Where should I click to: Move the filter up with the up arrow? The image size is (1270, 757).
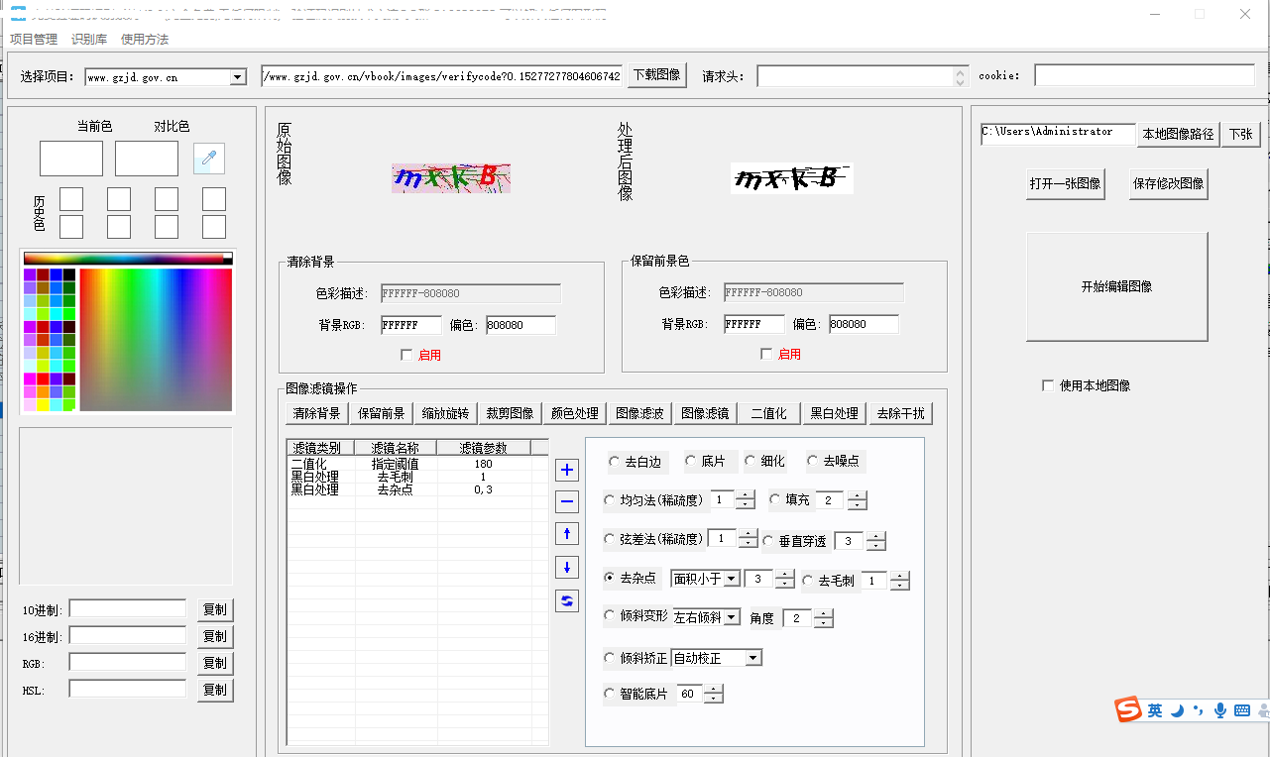tap(567, 535)
